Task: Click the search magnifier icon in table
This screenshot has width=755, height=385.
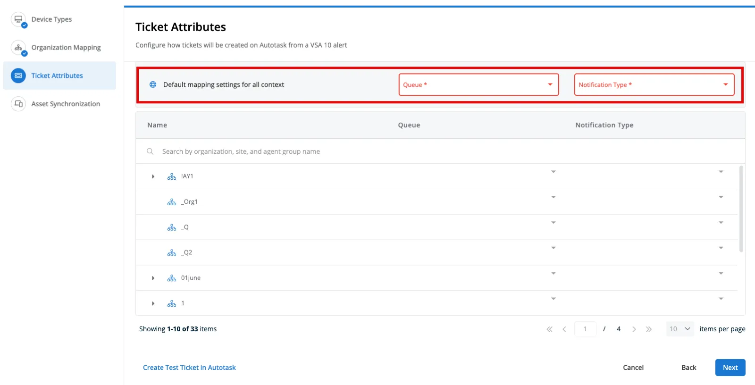Action: pos(150,151)
